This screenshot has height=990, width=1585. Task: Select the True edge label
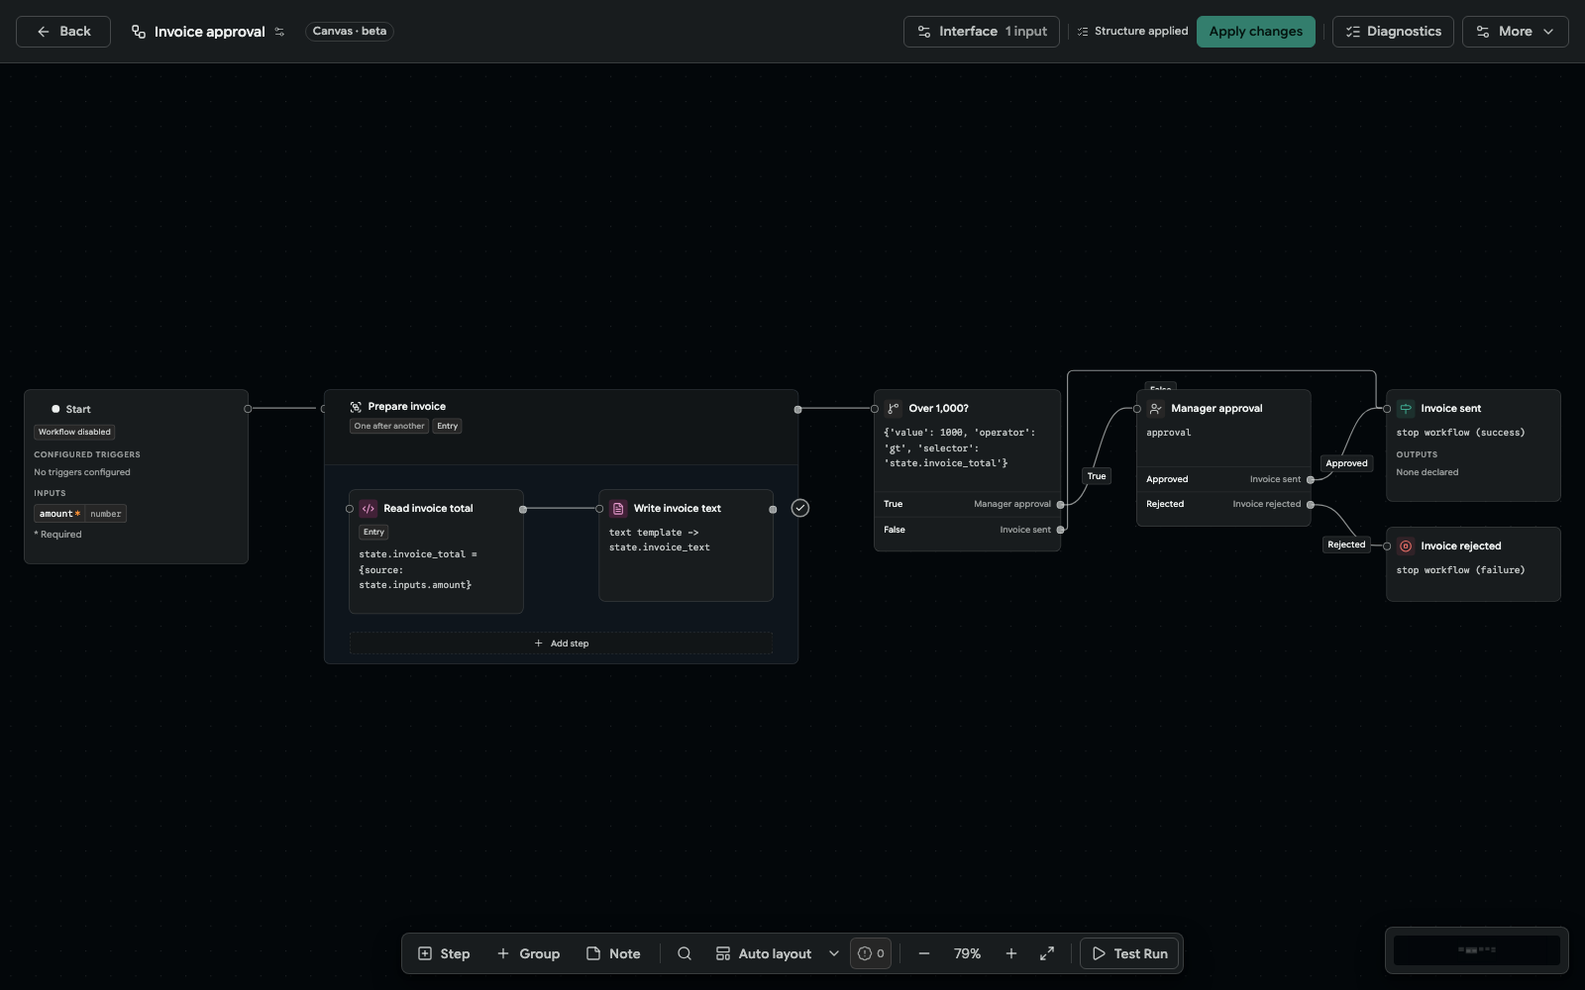pos(1097,476)
